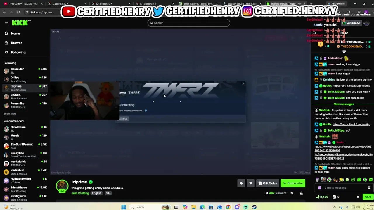Open NinaDrama recommended channel
374x210 pixels.
(25, 129)
